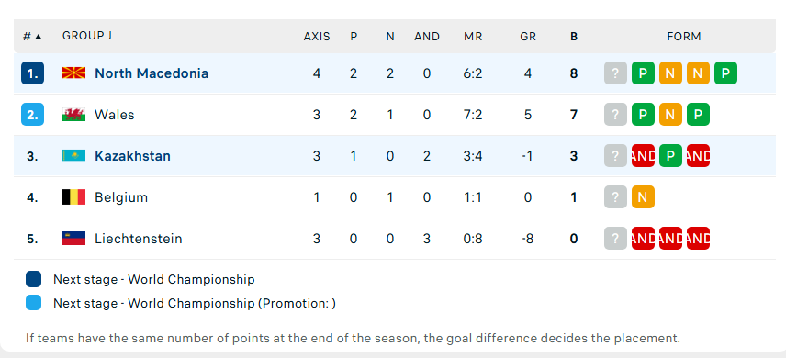This screenshot has width=786, height=358.
Task: Open the Wales team page
Action: 114,115
